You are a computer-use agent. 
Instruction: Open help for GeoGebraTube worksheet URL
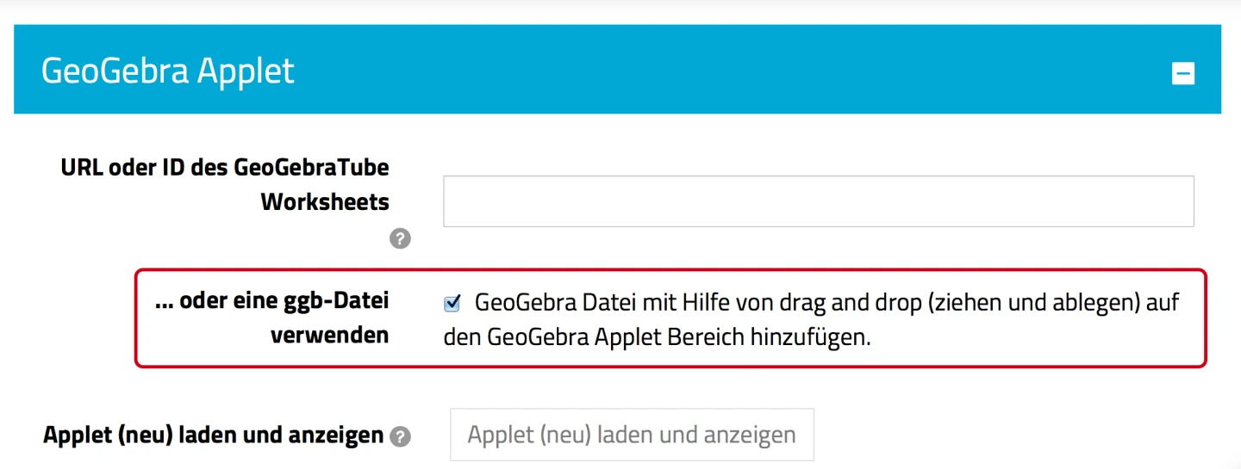(x=400, y=239)
